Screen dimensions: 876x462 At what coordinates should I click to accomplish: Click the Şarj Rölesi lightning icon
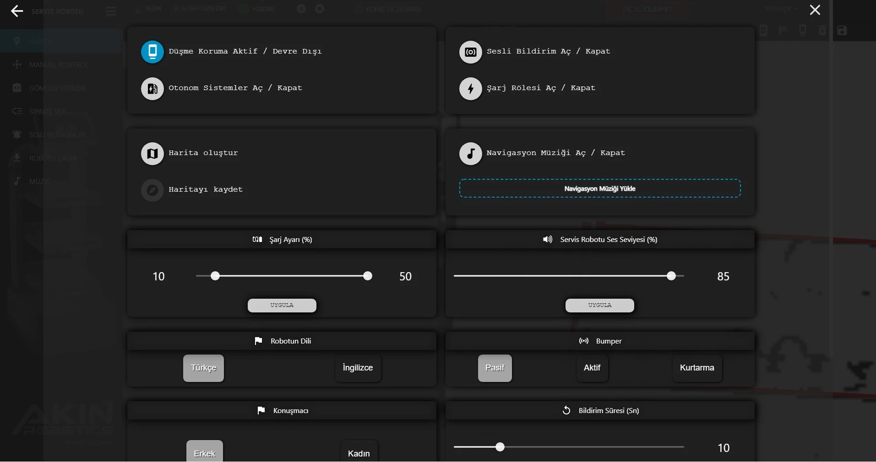pyautogui.click(x=470, y=88)
